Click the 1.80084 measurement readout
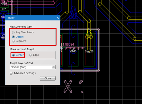Image resolution: width=142 pixels, height=104 pixels. [x=68, y=45]
